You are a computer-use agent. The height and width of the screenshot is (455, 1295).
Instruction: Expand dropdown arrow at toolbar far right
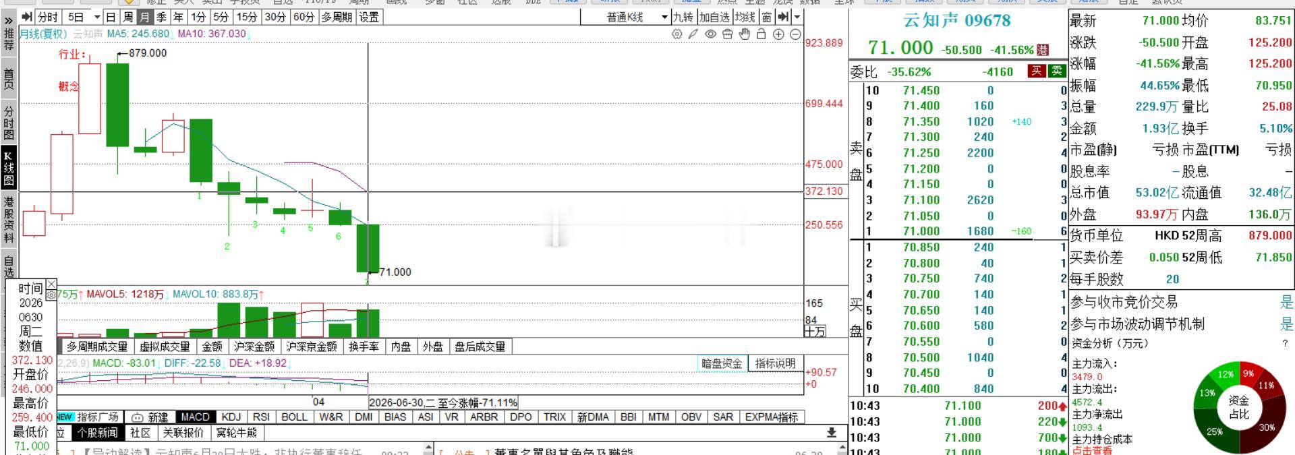click(x=797, y=17)
